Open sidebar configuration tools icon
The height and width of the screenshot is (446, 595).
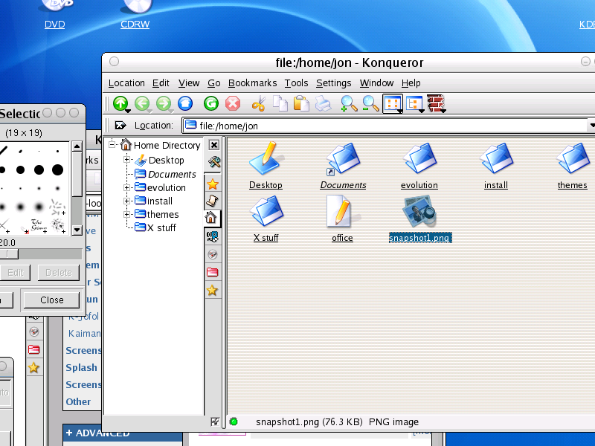pos(214,162)
